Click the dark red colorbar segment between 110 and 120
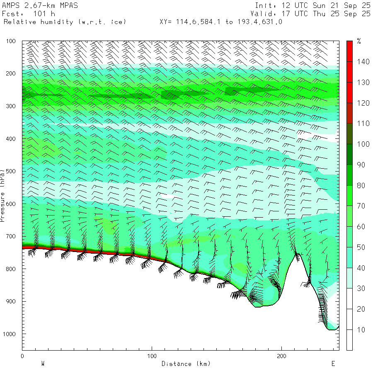 coord(349,113)
